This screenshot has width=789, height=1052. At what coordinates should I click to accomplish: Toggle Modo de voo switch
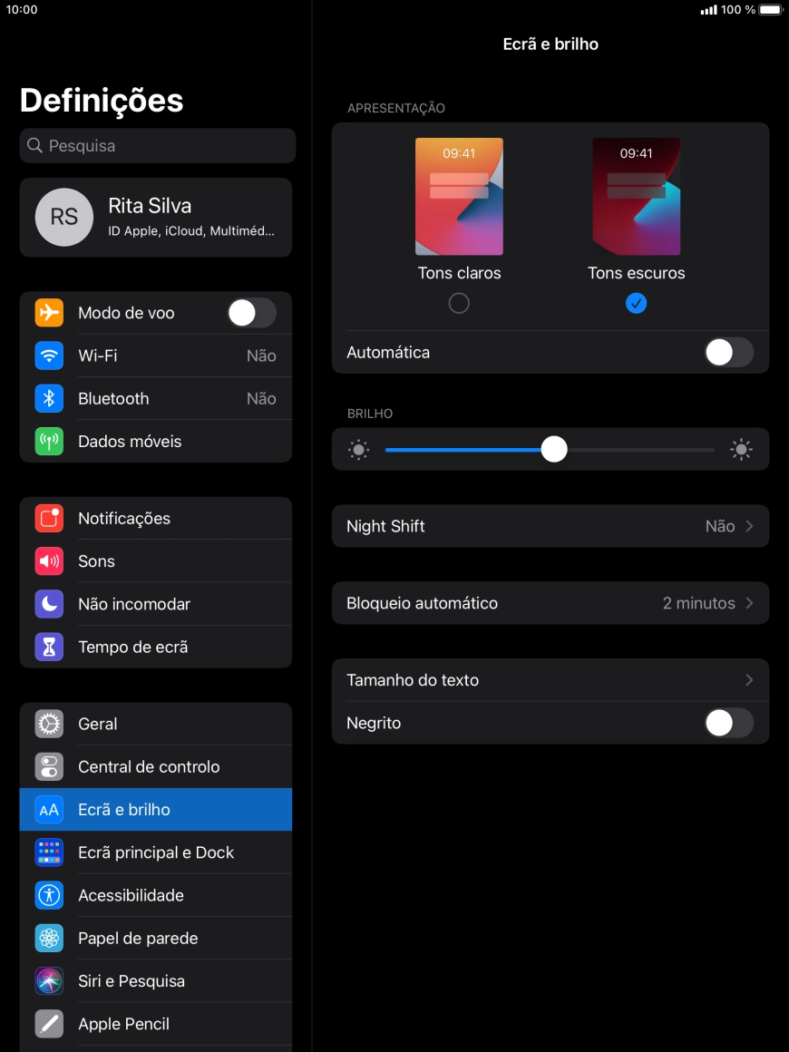251,313
